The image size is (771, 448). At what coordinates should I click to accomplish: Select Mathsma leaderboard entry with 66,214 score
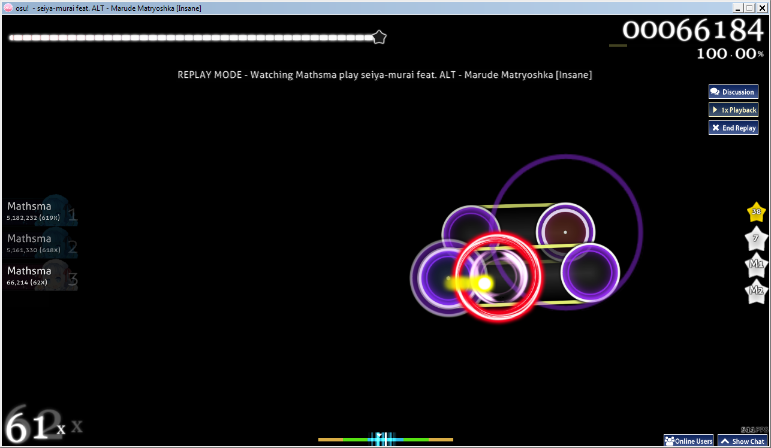(41, 276)
